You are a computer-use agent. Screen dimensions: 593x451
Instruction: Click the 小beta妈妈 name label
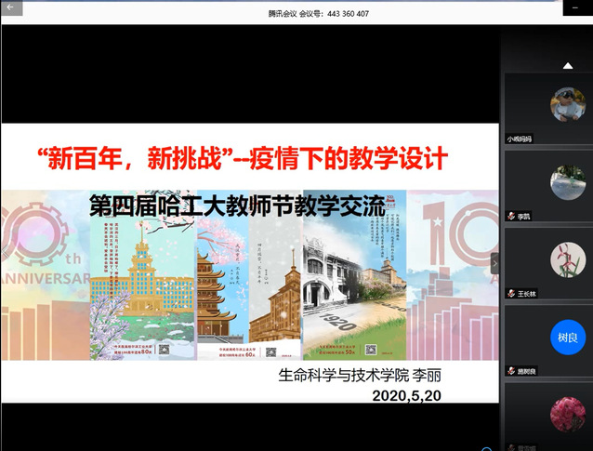[520, 139]
